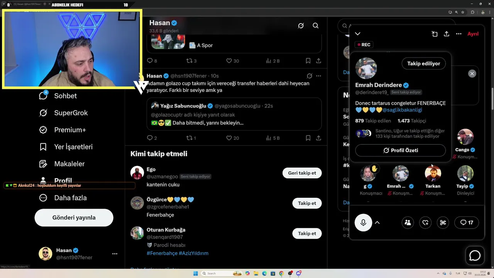
Task: Expand microphone options caret
Action: pyautogui.click(x=377, y=222)
